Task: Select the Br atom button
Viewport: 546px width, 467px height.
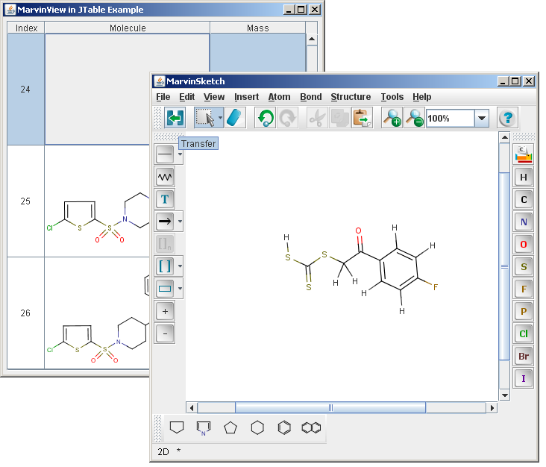Action: [x=524, y=356]
